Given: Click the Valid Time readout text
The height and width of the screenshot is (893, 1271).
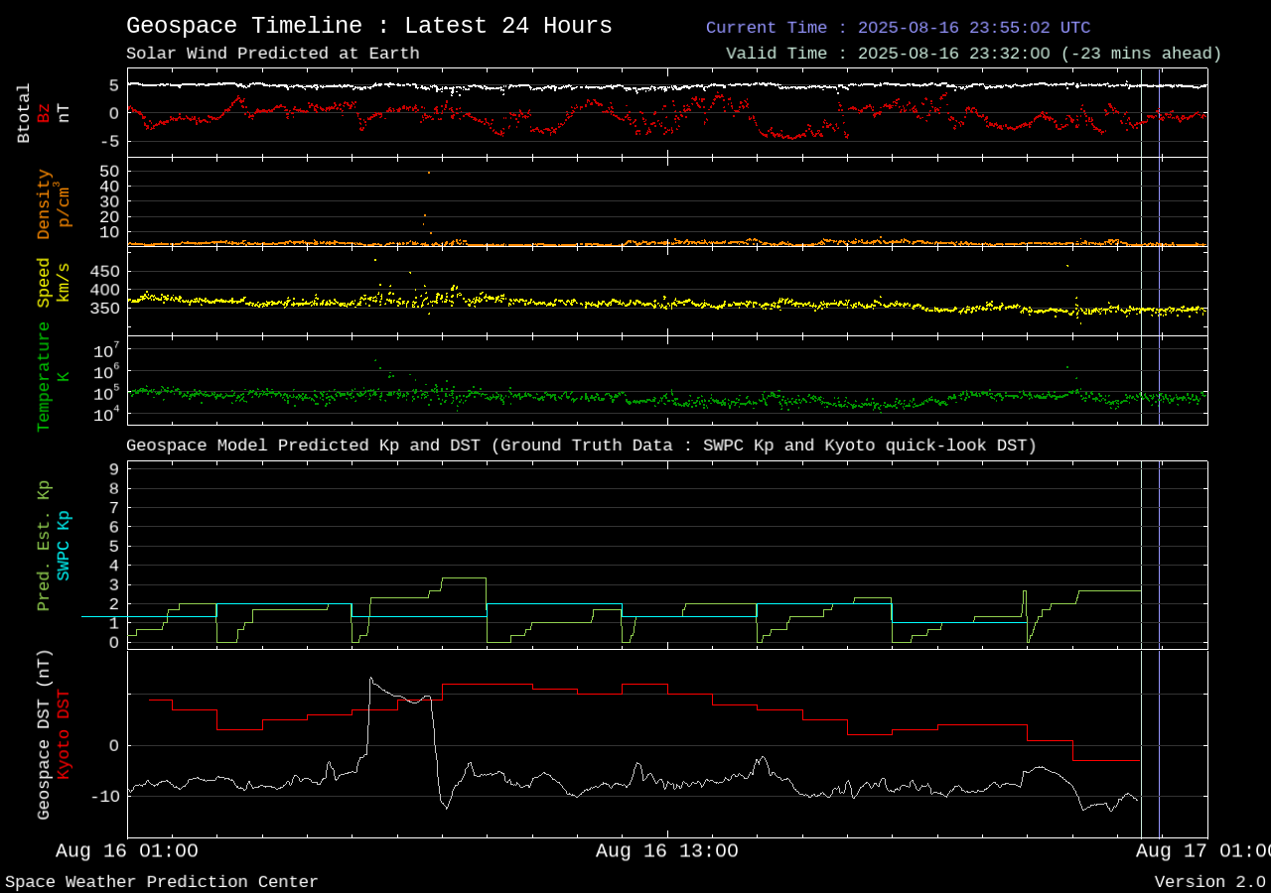Looking at the screenshot, I should tap(973, 54).
